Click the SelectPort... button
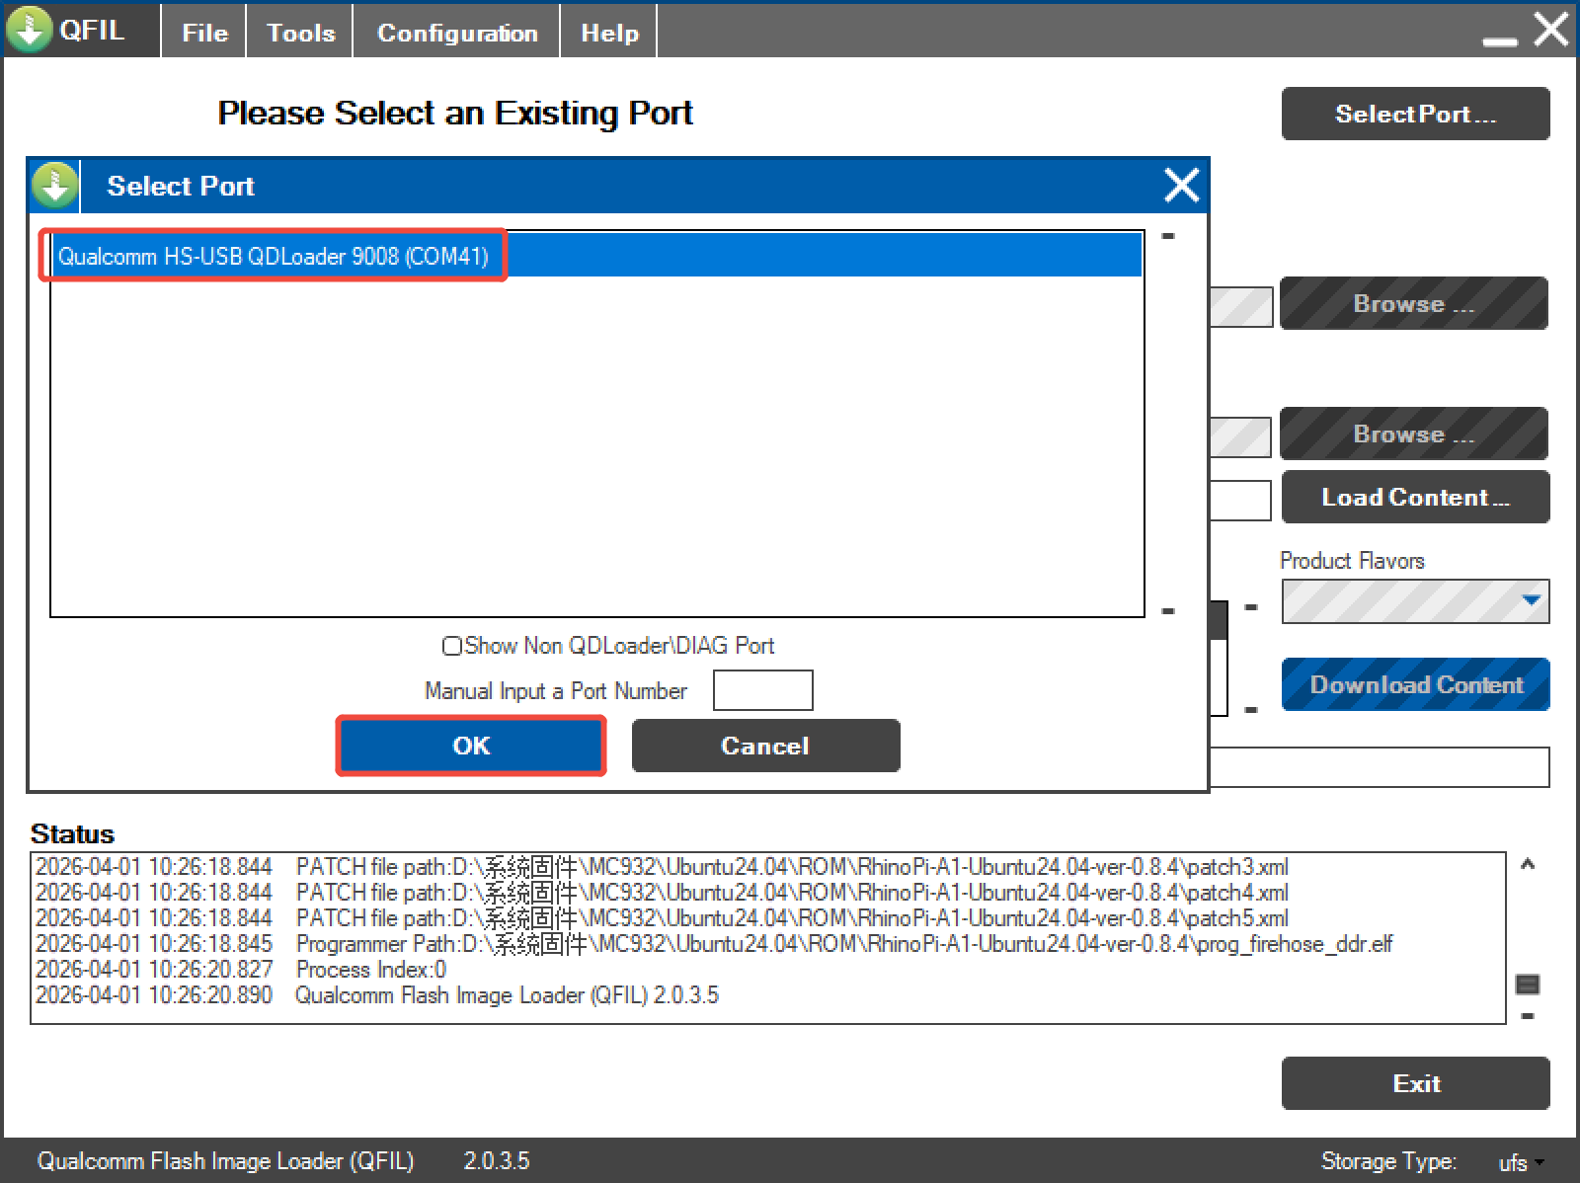 1415,115
